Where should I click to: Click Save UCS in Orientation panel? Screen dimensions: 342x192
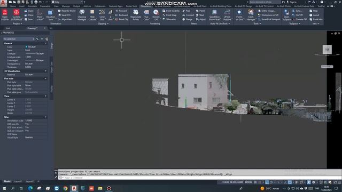[x=64, y=15]
